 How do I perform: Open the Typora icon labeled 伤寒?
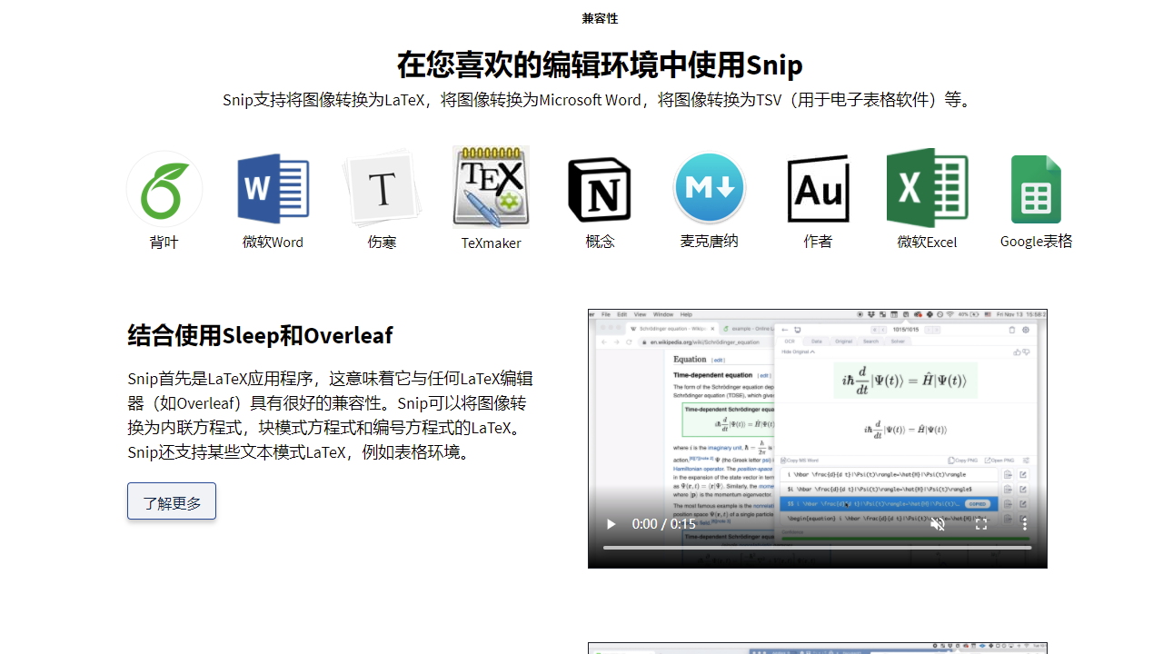pyautogui.click(x=382, y=188)
